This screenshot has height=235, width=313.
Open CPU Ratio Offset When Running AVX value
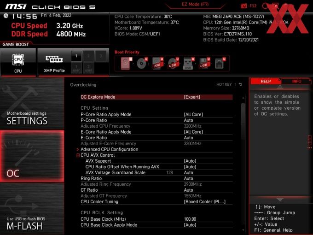coord(190,167)
